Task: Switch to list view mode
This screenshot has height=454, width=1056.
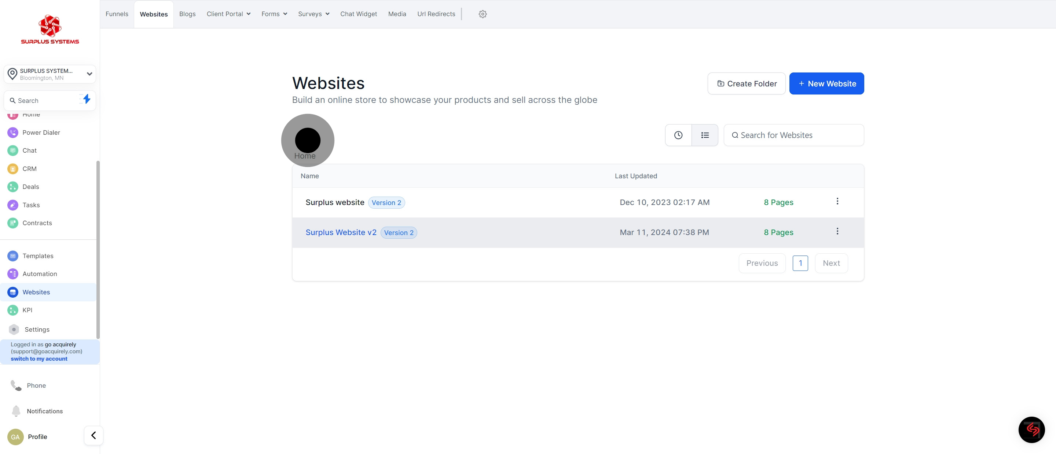Action: (705, 135)
